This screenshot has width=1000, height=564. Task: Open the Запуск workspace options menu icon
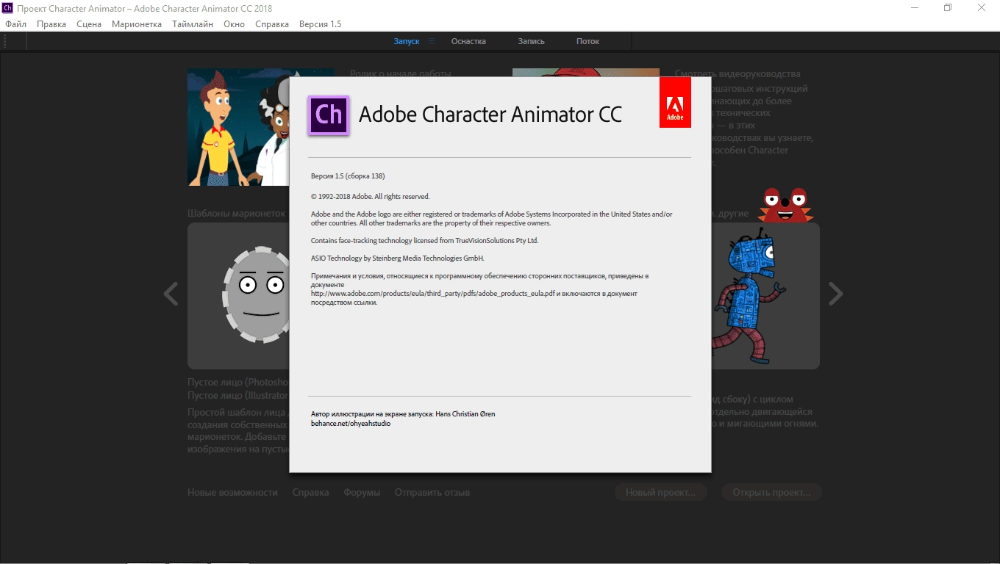pos(432,41)
